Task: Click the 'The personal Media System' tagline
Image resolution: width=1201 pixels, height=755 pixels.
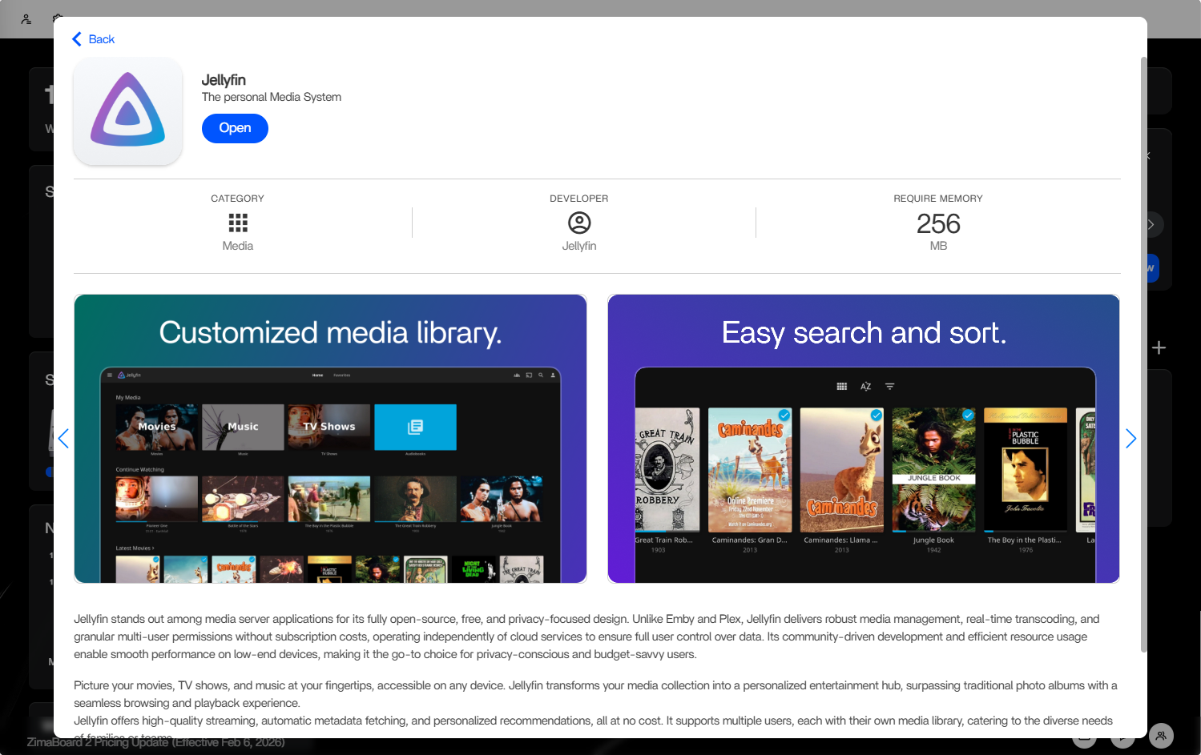Action: pyautogui.click(x=272, y=97)
